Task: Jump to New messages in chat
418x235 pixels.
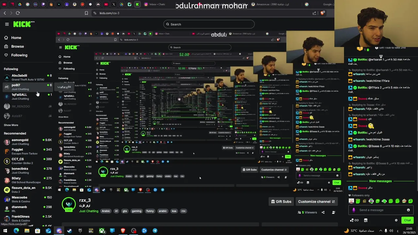Action: (380, 181)
